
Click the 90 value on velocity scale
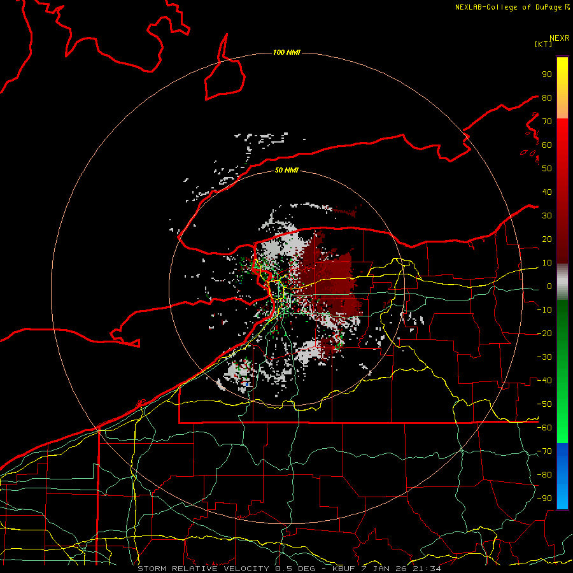coord(547,74)
